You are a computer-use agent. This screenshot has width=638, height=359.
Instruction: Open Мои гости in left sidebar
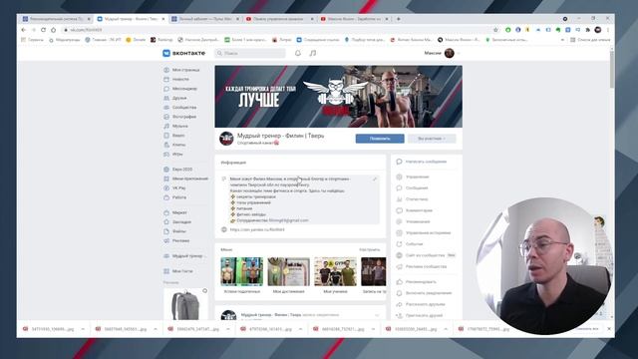click(x=178, y=271)
